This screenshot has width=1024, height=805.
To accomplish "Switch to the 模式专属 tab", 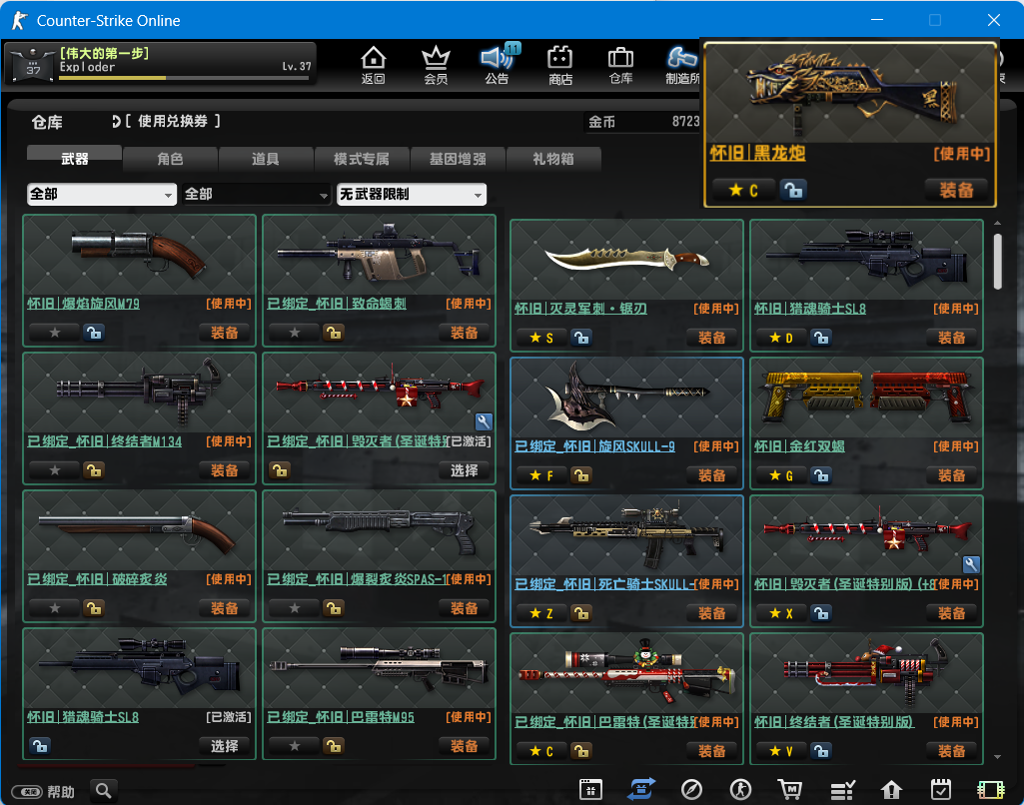I will tap(361, 158).
